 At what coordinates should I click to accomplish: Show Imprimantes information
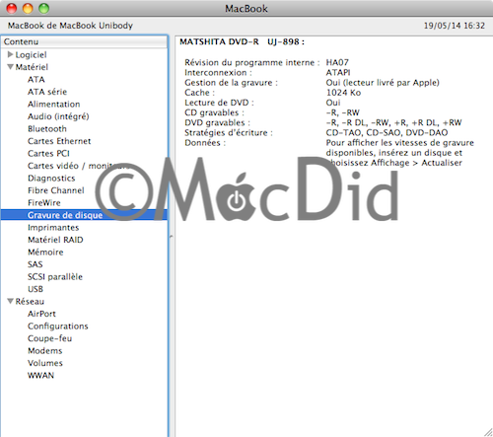pyautogui.click(x=53, y=228)
